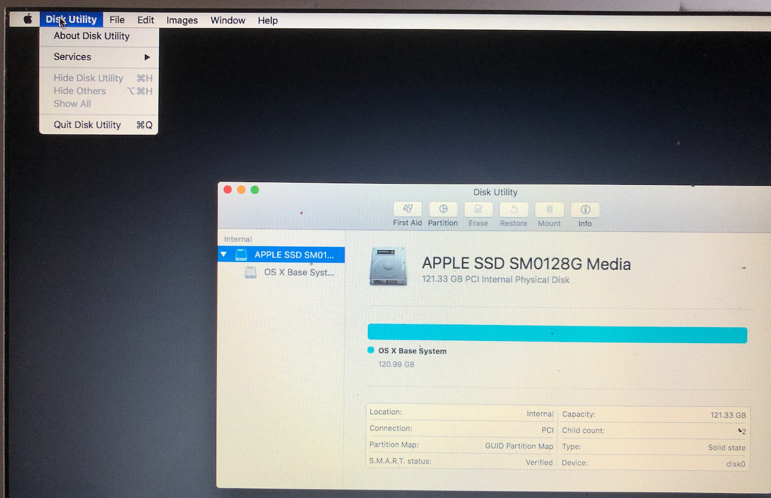Click the APPLE SSD drive icon in sidebar
771x498 pixels.
coord(241,255)
